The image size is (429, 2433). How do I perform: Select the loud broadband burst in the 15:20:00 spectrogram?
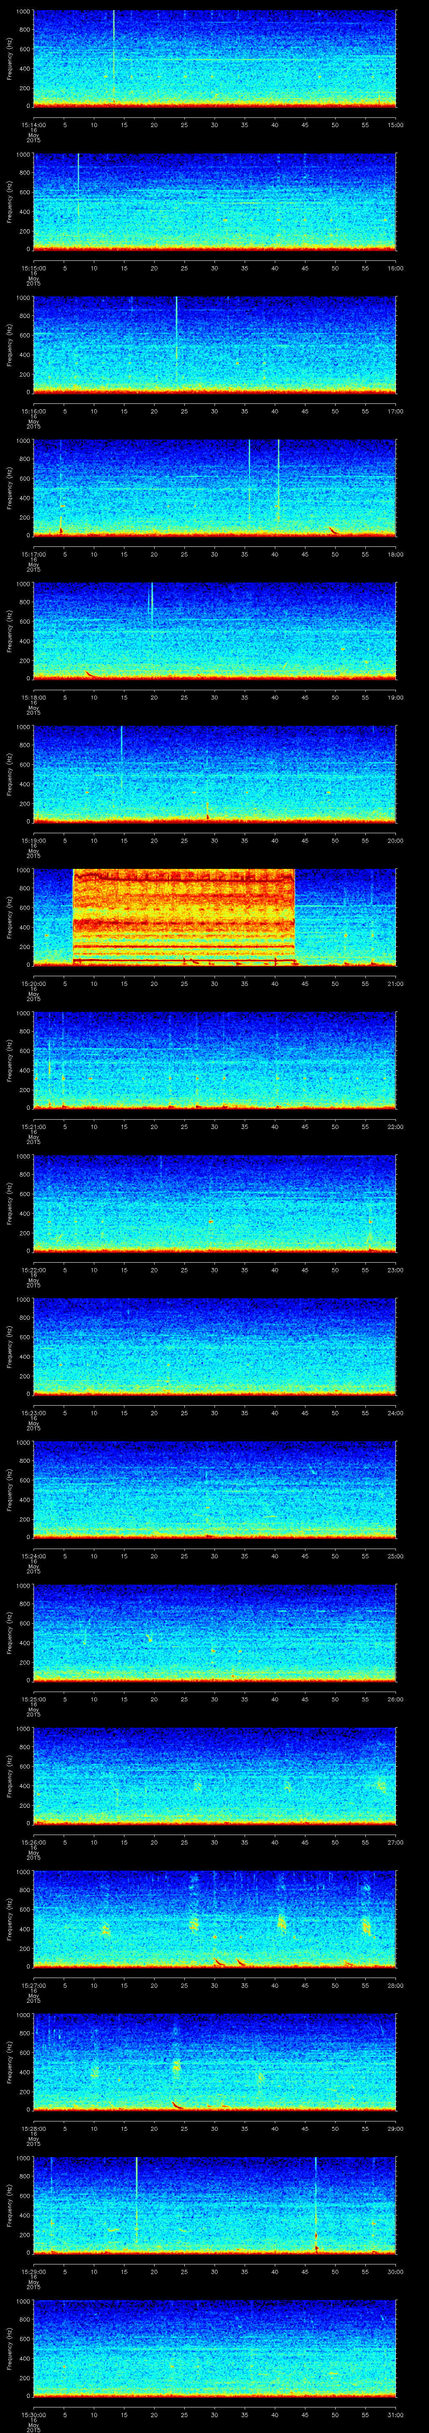pos(184,916)
